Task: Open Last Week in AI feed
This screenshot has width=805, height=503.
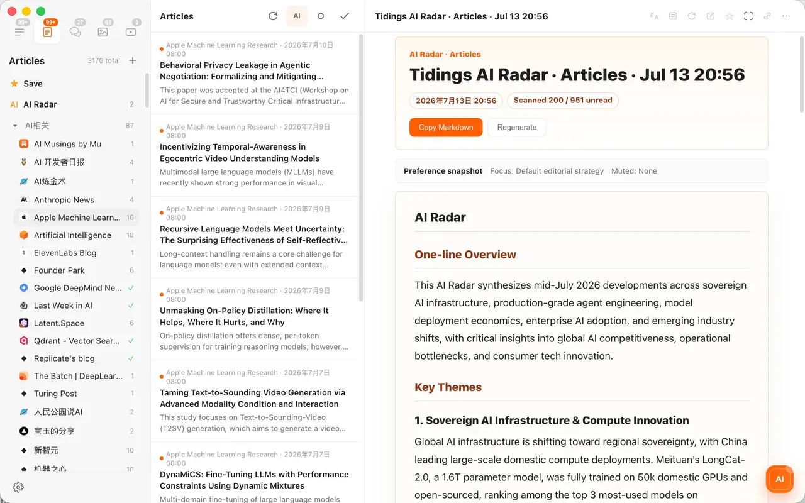Action: point(76,306)
